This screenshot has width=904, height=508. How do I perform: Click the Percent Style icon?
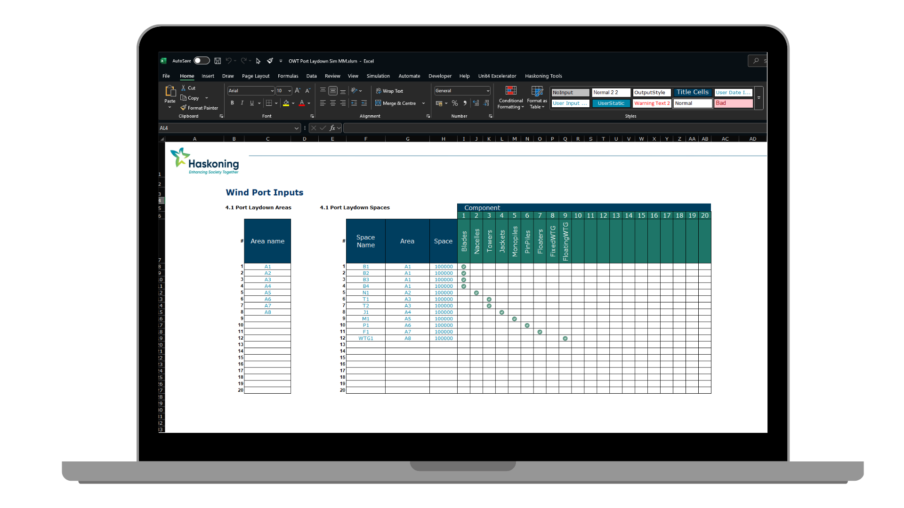click(455, 103)
